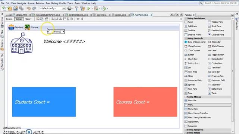239x134 pixels.
Task: Pick Popup Menu from the palette
Action: (x=192, y=122)
